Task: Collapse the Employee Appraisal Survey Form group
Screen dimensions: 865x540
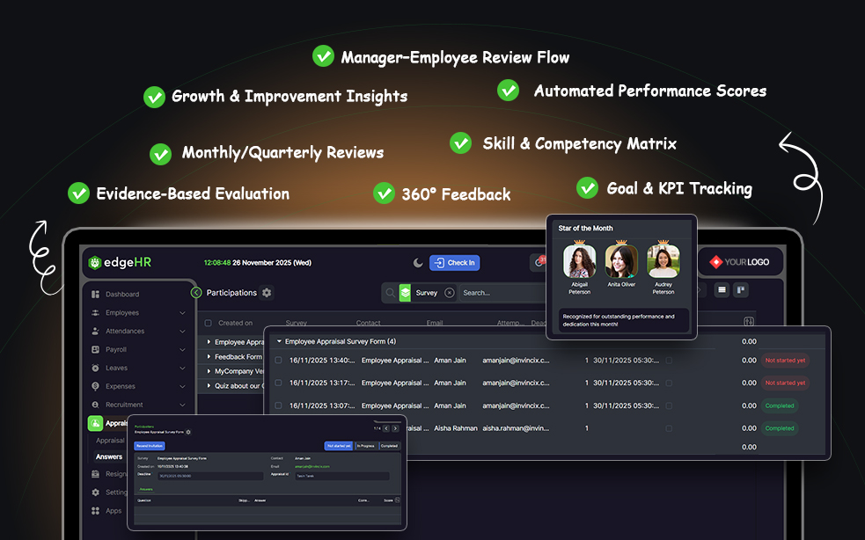Action: pos(279,341)
